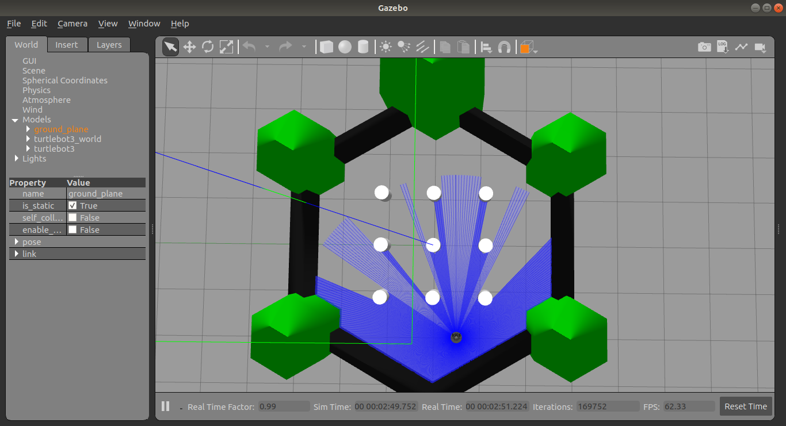Expand the turtlebot3 model entry
Viewport: 786px width, 426px height.
[27, 149]
